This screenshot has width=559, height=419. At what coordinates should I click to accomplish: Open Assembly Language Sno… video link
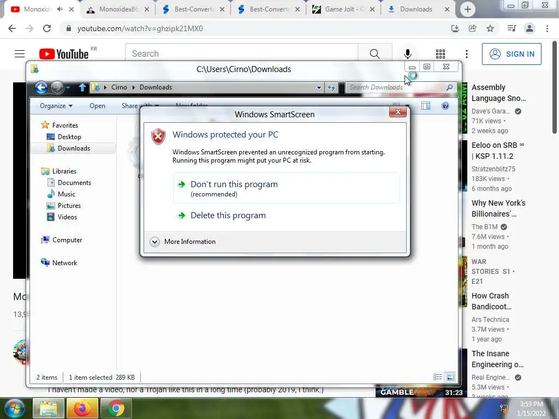coord(498,93)
